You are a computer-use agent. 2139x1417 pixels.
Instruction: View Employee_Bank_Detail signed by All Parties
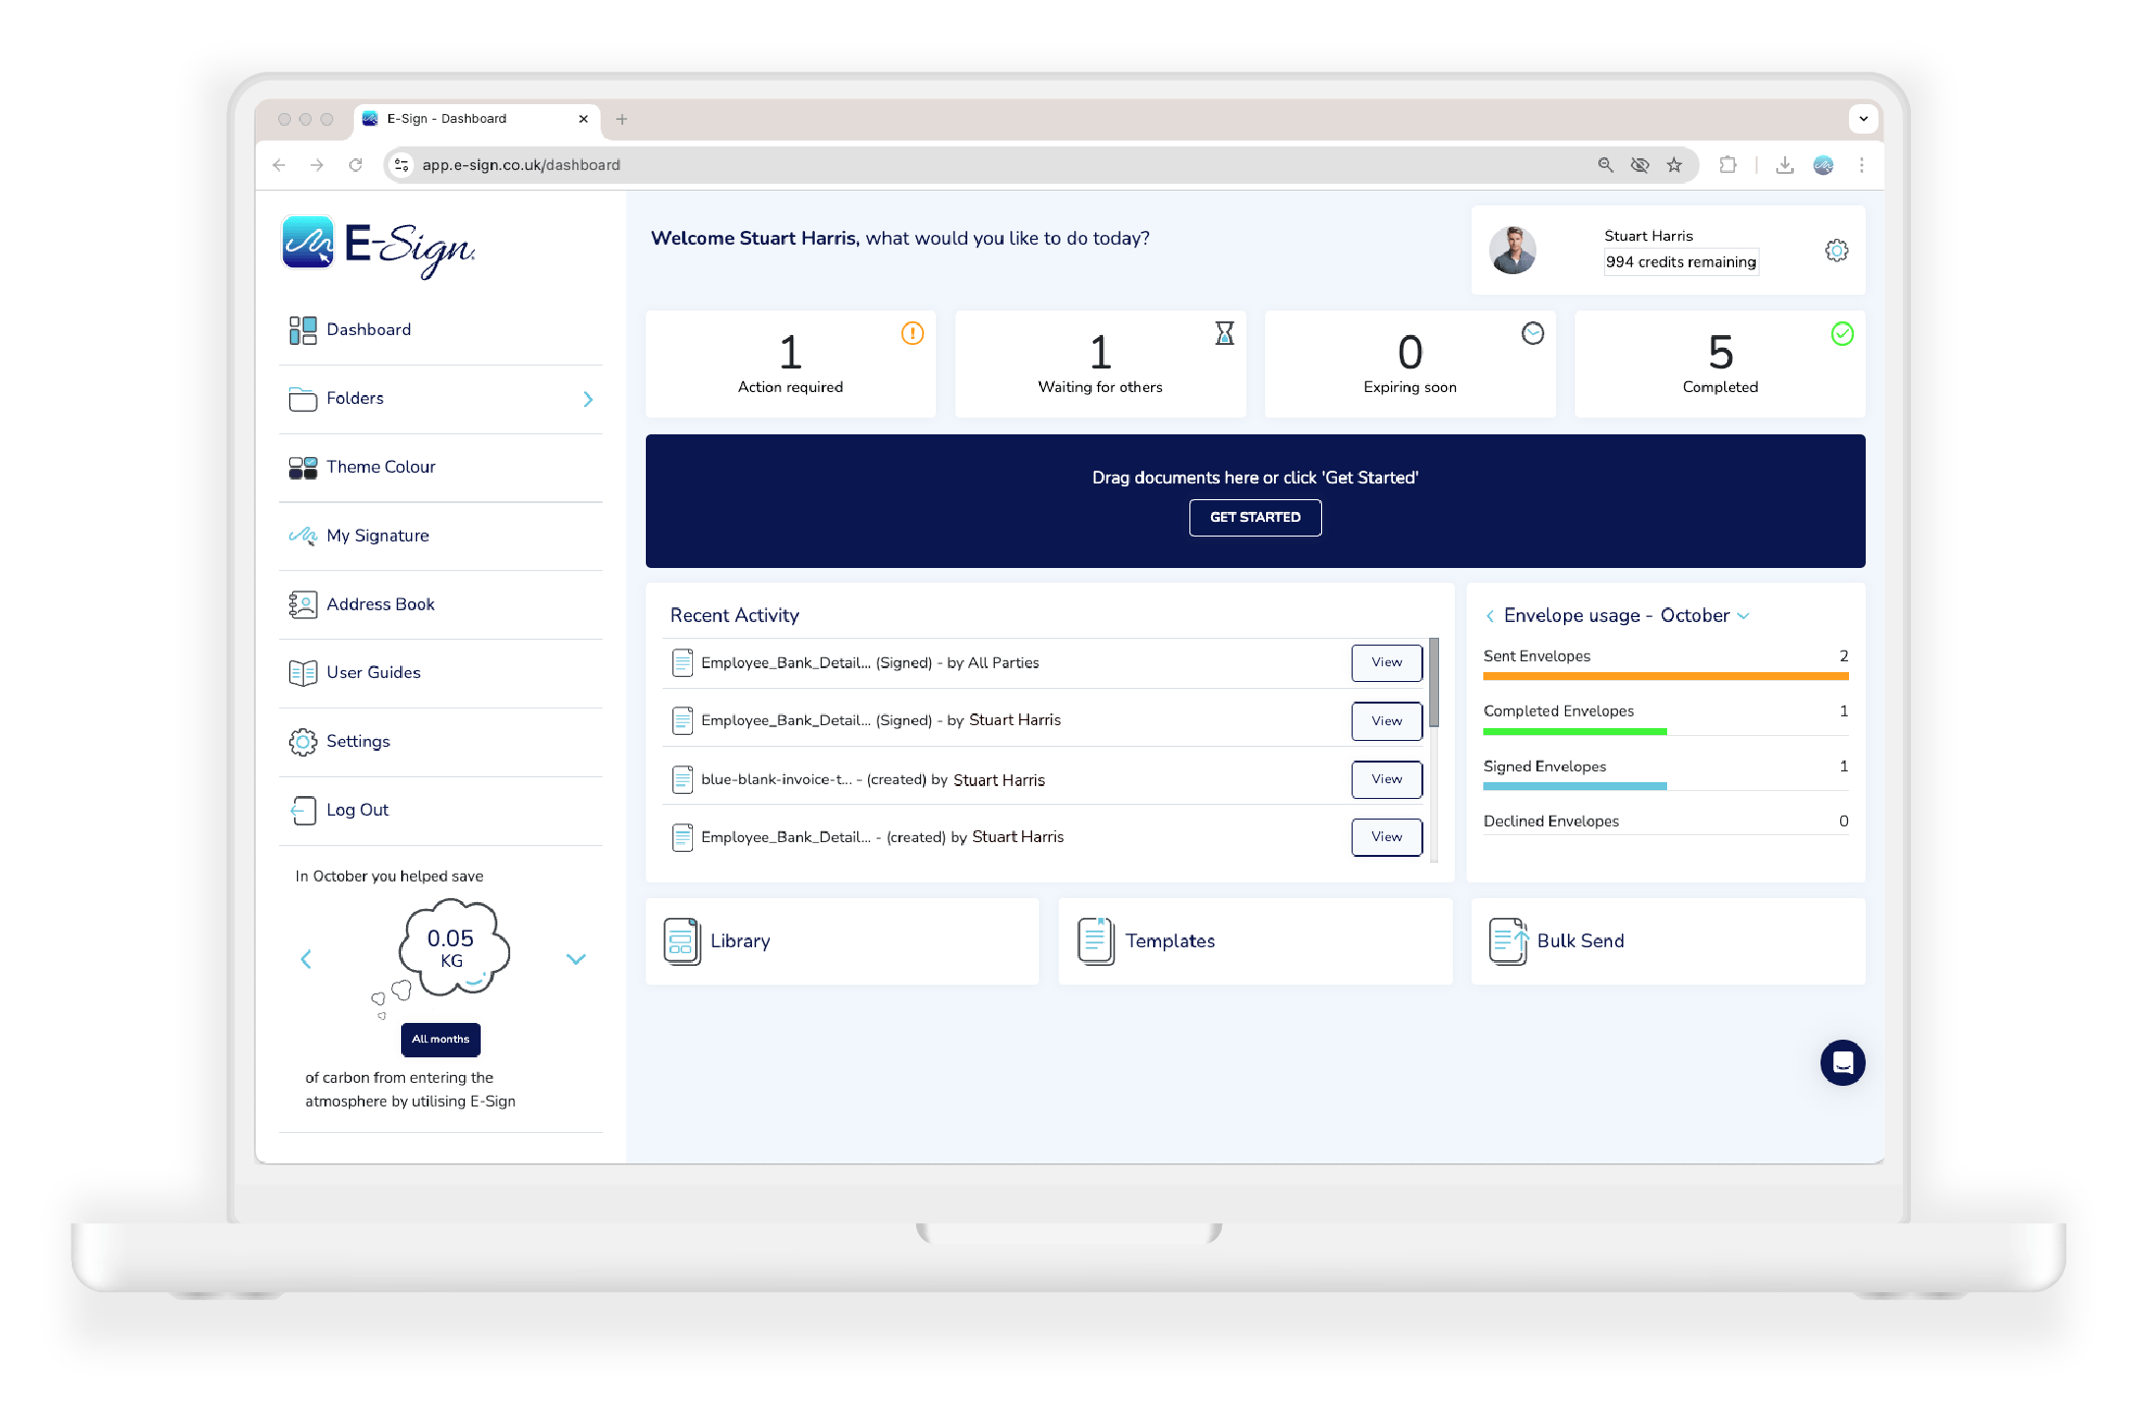(x=1386, y=663)
